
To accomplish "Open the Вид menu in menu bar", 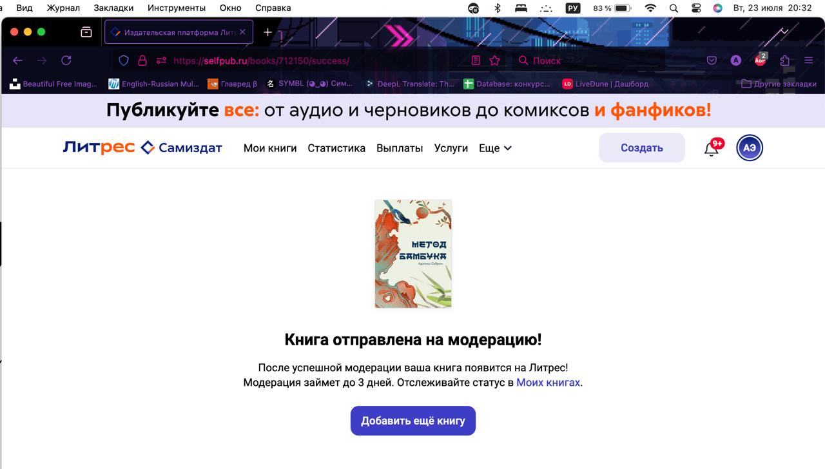I will pos(24,8).
